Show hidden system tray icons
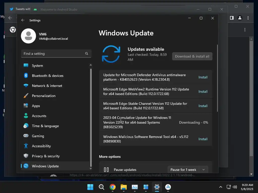The width and height of the screenshot is (258, 193). click(x=221, y=187)
